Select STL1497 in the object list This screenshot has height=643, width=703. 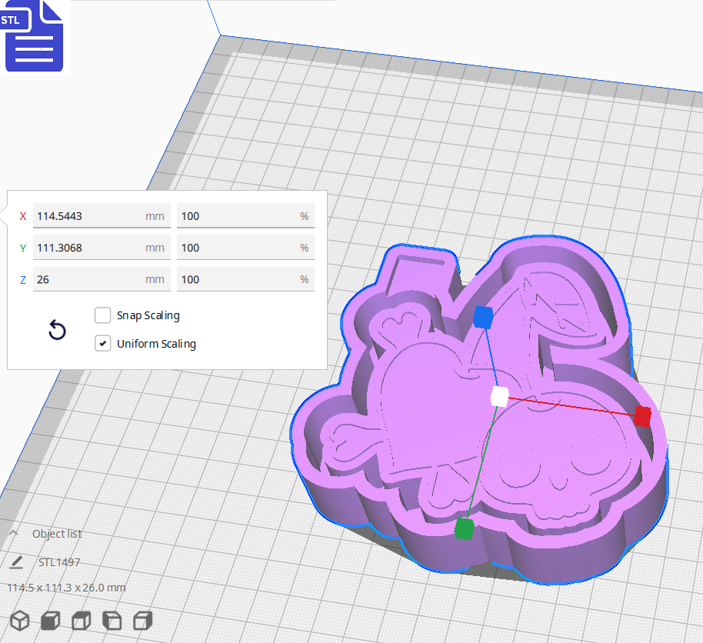pyautogui.click(x=59, y=562)
